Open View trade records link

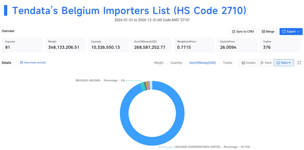33,62
